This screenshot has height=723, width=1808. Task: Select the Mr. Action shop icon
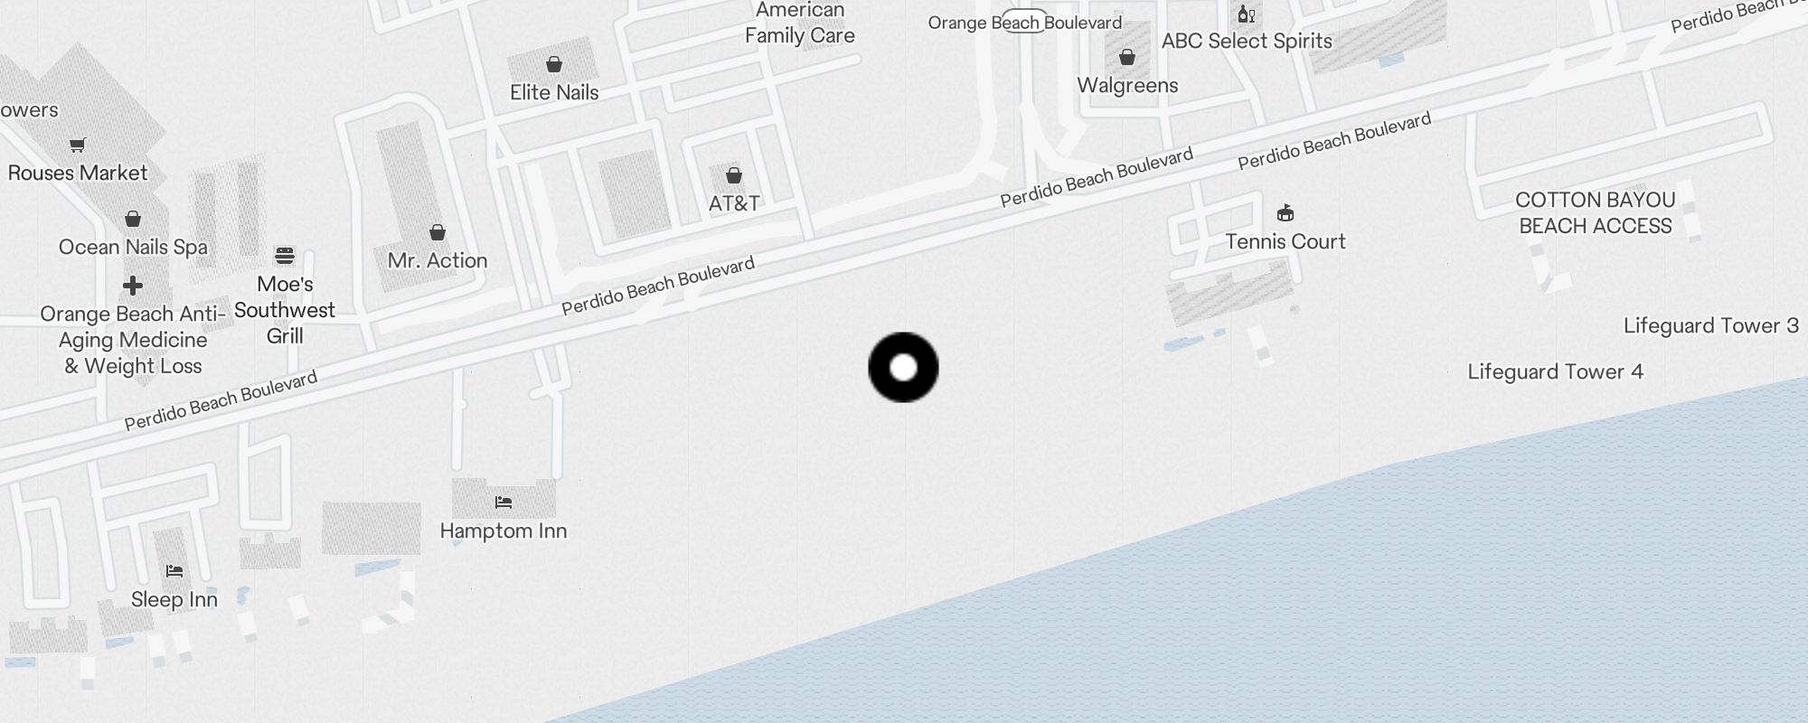[438, 232]
